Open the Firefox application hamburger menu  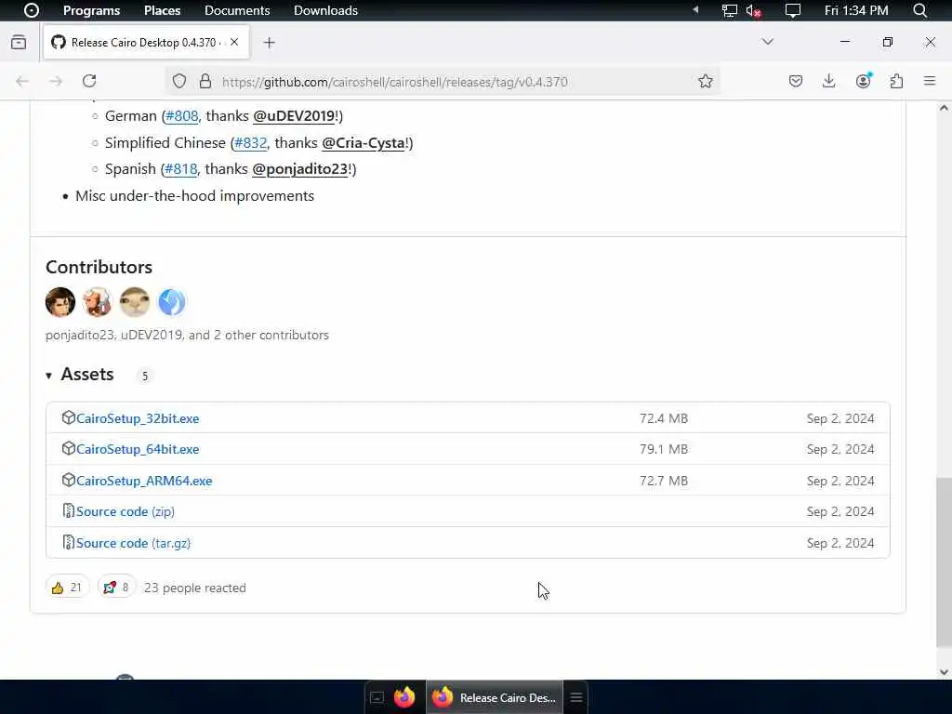click(930, 82)
